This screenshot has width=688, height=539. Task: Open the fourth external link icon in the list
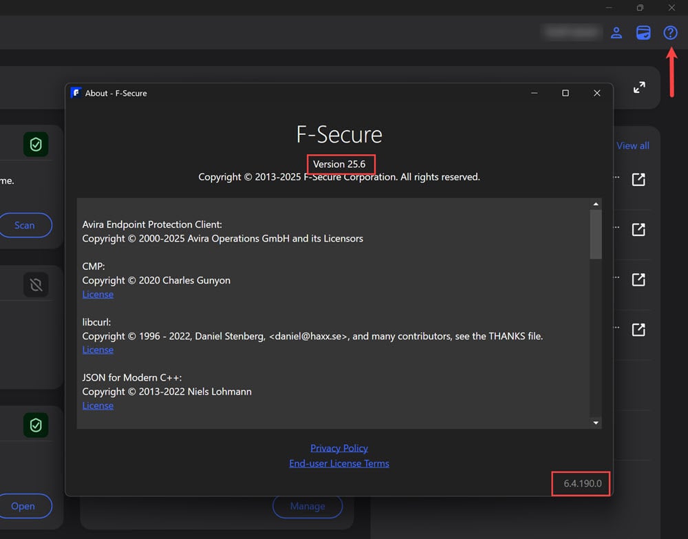638,330
